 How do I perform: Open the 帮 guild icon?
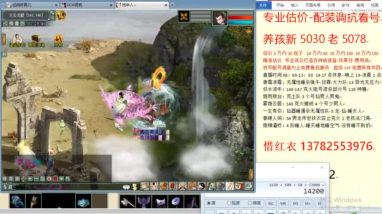click(x=239, y=186)
